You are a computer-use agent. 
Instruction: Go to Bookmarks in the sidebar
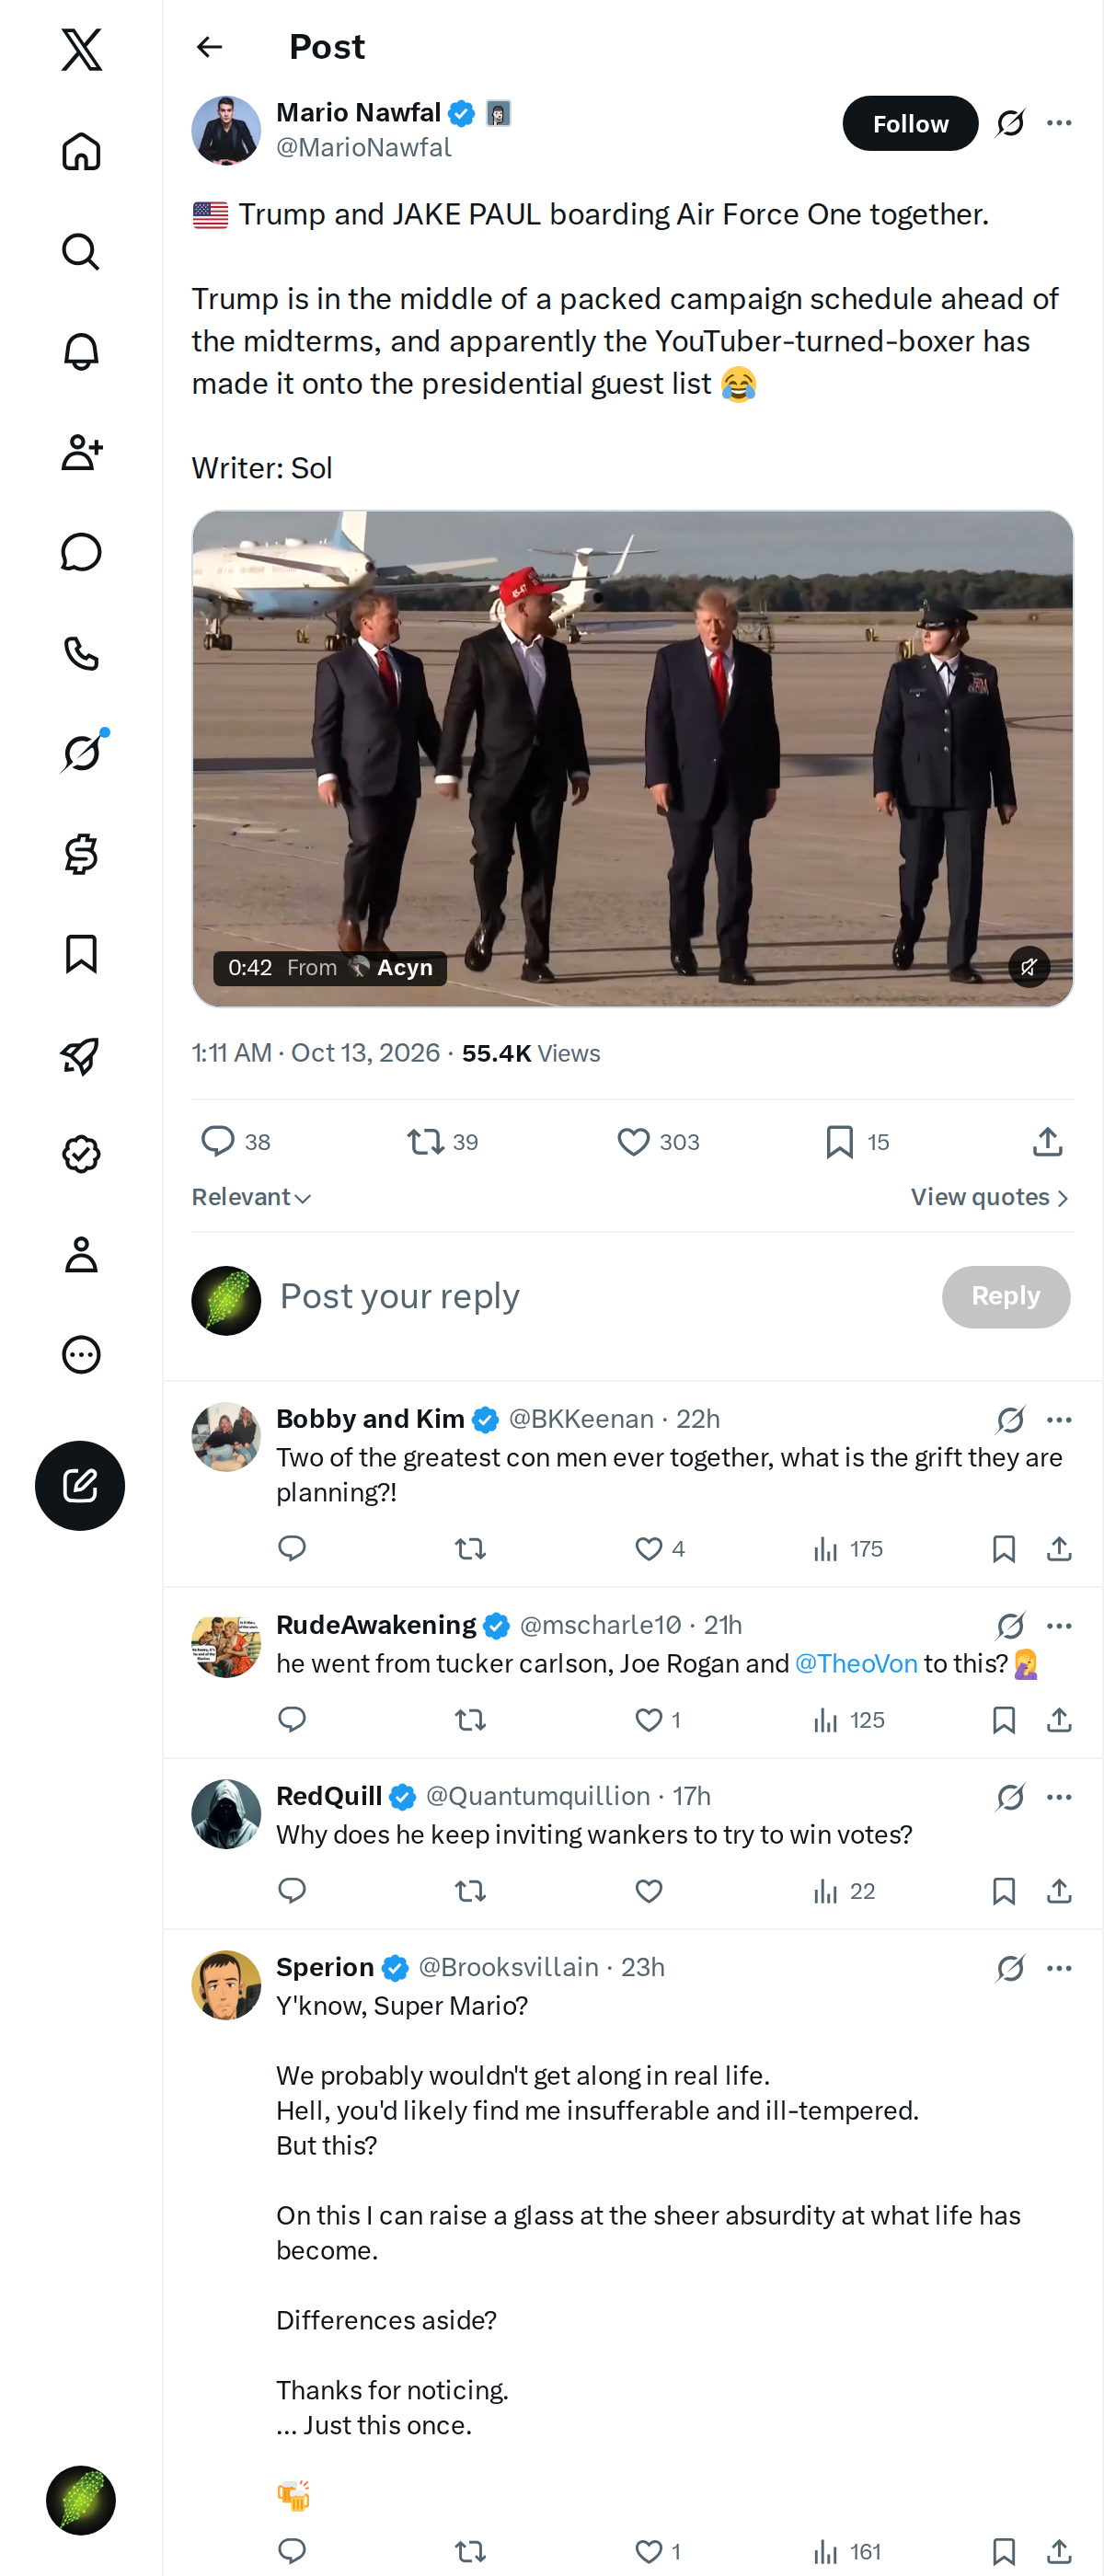pos(81,954)
